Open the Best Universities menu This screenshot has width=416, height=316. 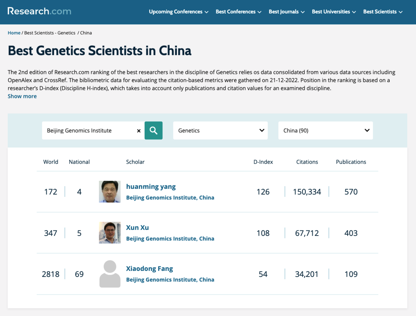click(x=334, y=12)
